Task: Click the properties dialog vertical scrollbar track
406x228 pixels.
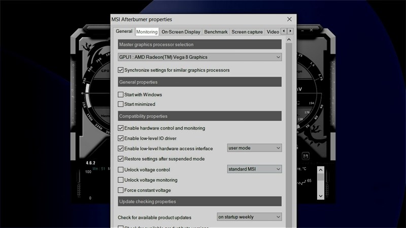Action: coord(289,134)
